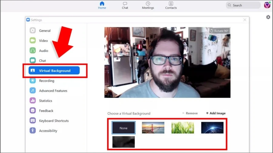
Task: Click the Home house icon
Action: pyautogui.click(x=102, y=3)
